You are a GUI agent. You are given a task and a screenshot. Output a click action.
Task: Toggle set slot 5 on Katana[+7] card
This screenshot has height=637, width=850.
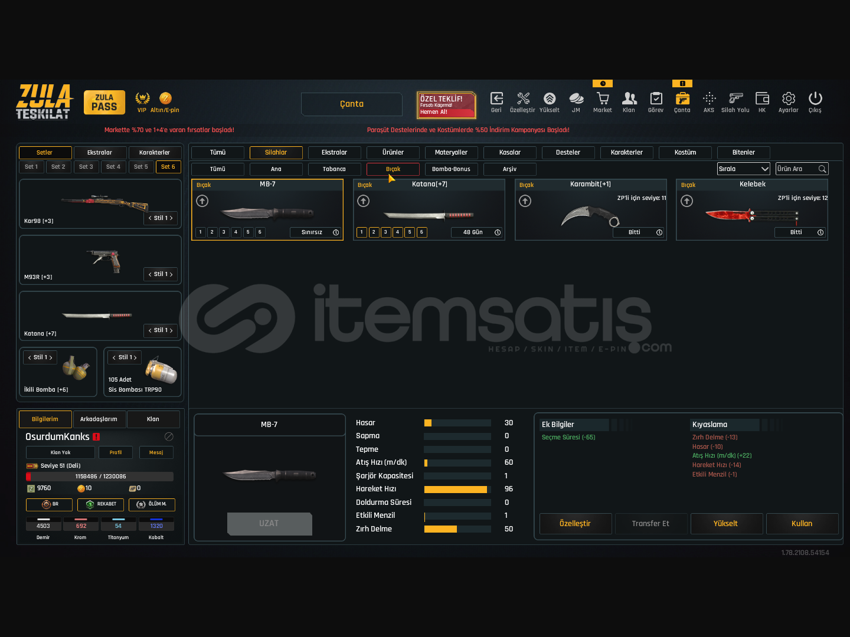pos(410,232)
